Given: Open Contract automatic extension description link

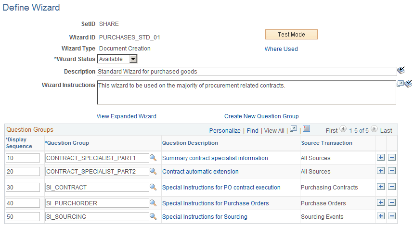Looking at the screenshot, I should pos(200,171).
